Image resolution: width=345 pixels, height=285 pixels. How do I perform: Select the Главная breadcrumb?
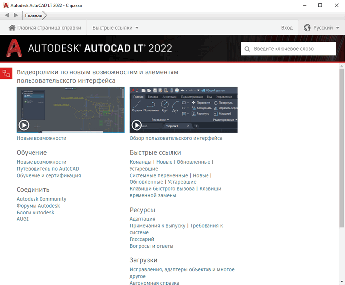34,15
